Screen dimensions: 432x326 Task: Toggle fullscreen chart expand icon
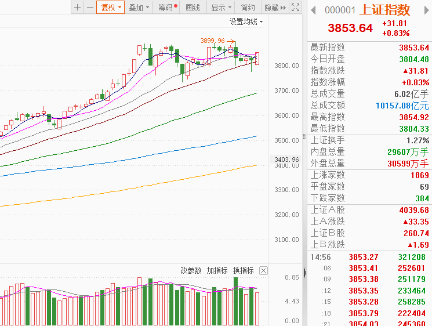295,8
